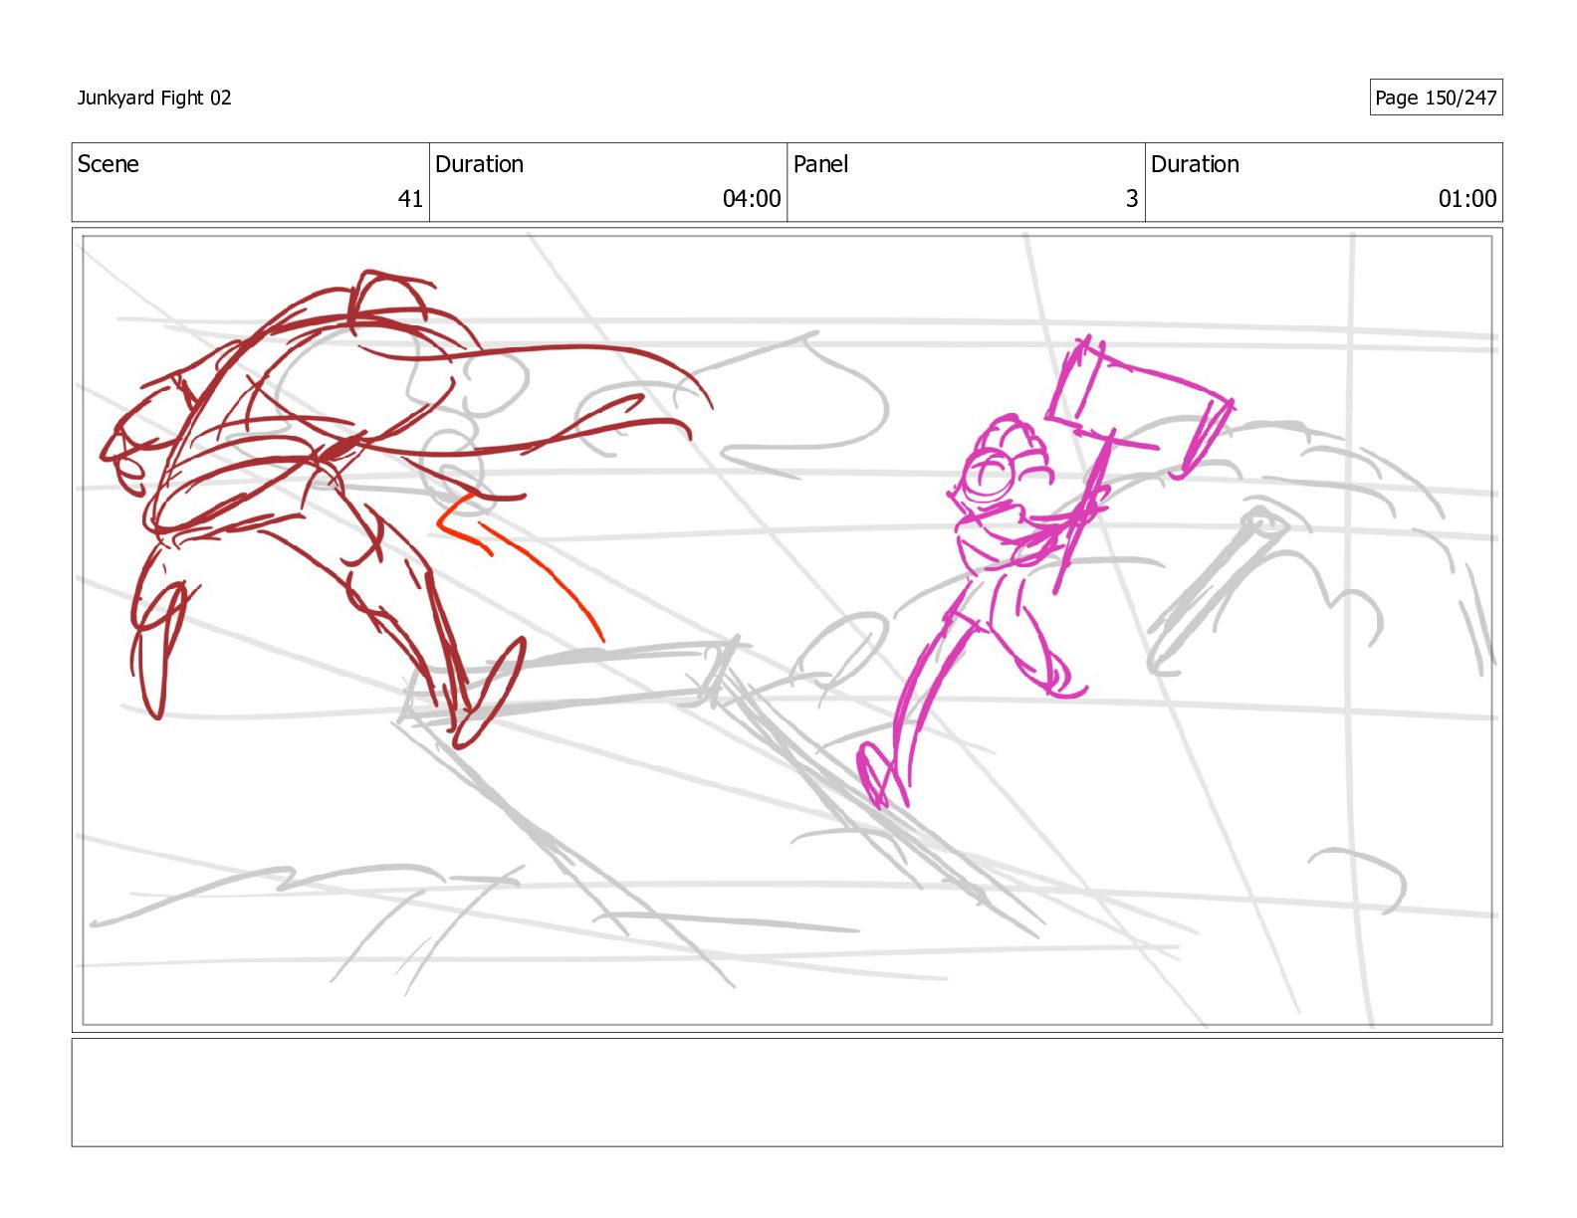This screenshot has width=1577, height=1218.
Task: Select the scene duration value '04:00'
Action: (x=752, y=199)
